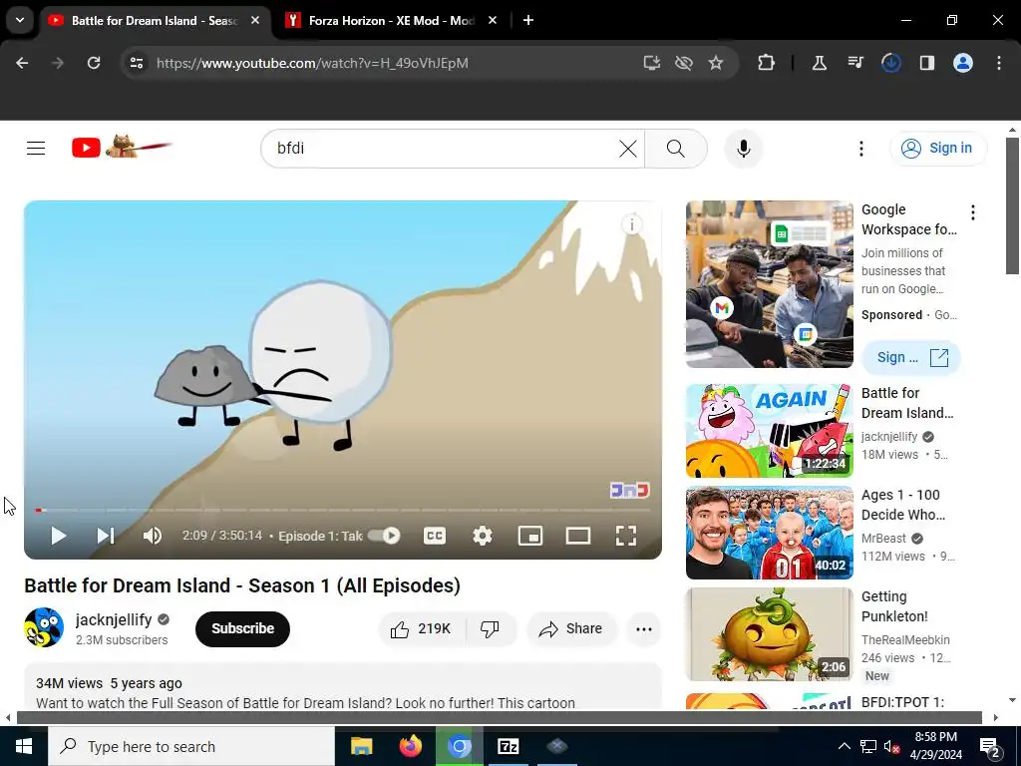
Task: Open the YouTube hamburger guide menu
Action: click(36, 149)
